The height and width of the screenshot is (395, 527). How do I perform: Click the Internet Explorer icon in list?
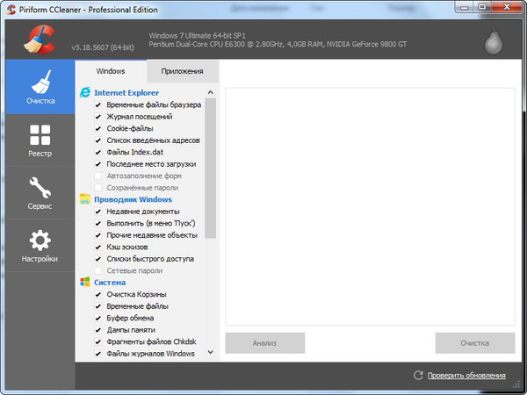pos(85,91)
